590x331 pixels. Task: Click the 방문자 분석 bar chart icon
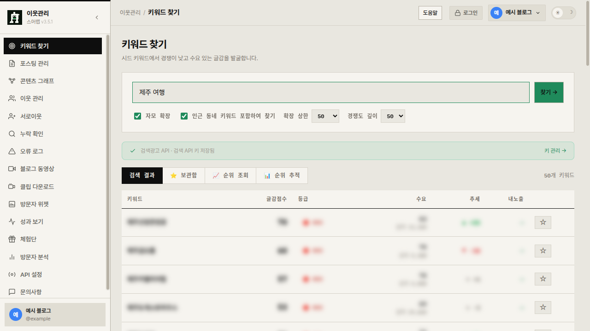coord(12,257)
